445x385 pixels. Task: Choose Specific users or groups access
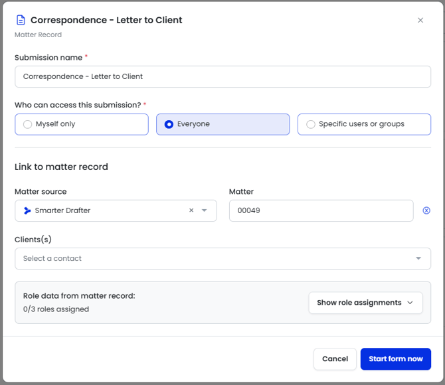click(364, 124)
